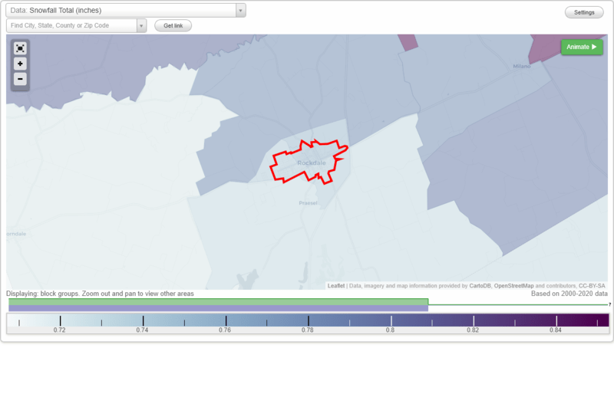Screen dimensions: 614x394
Task: Open the OpenStreetMap attribution link
Action: click(x=513, y=286)
